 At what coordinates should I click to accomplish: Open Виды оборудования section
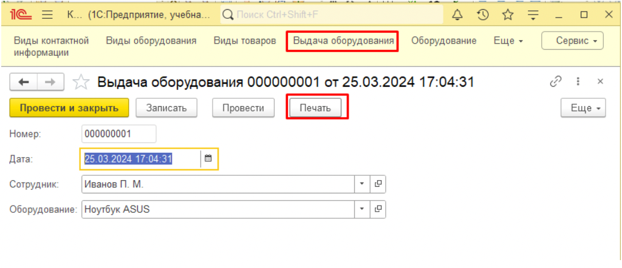[x=151, y=41]
